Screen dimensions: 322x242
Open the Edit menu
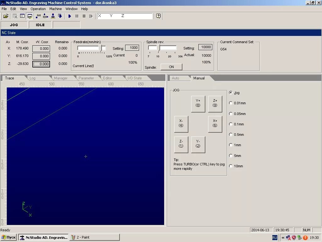(13, 9)
